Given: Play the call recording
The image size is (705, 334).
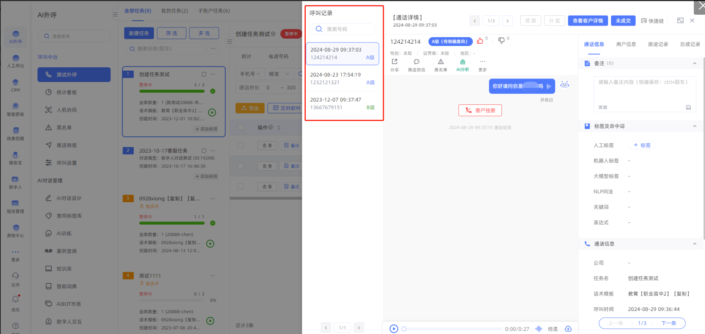Looking at the screenshot, I should (393, 329).
